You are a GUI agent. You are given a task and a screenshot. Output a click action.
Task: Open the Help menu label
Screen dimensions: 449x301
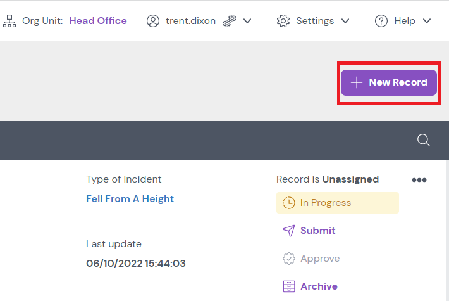click(x=405, y=21)
